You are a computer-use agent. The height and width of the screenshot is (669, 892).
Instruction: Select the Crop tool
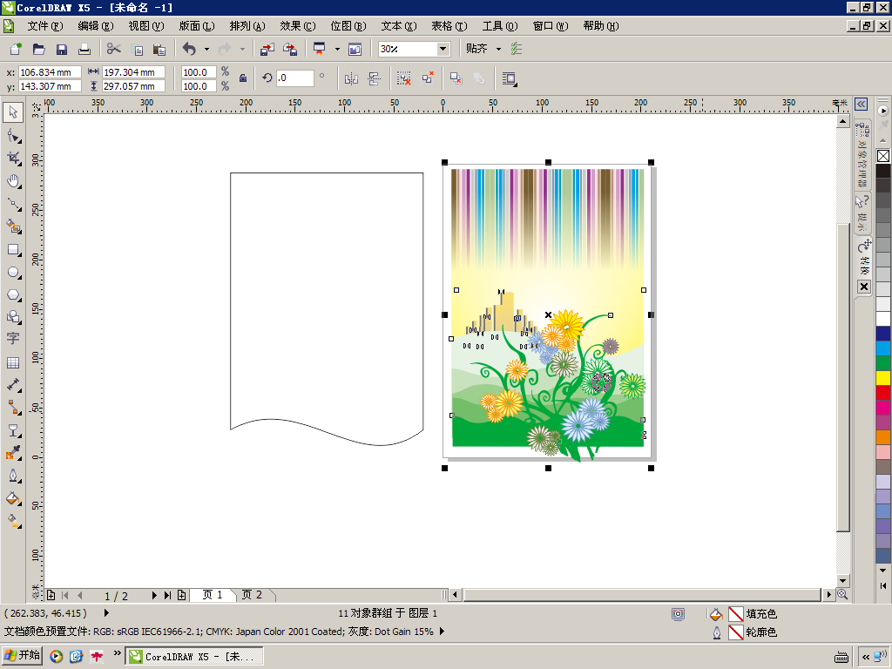pos(13,159)
